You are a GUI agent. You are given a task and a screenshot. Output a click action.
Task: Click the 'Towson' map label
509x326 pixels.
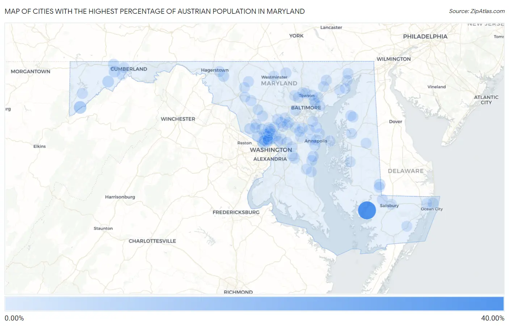307,96
